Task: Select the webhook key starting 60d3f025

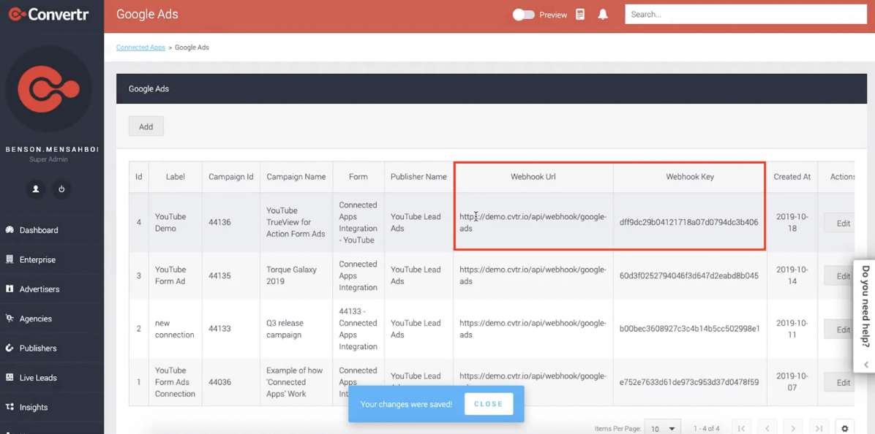Action: click(x=688, y=275)
